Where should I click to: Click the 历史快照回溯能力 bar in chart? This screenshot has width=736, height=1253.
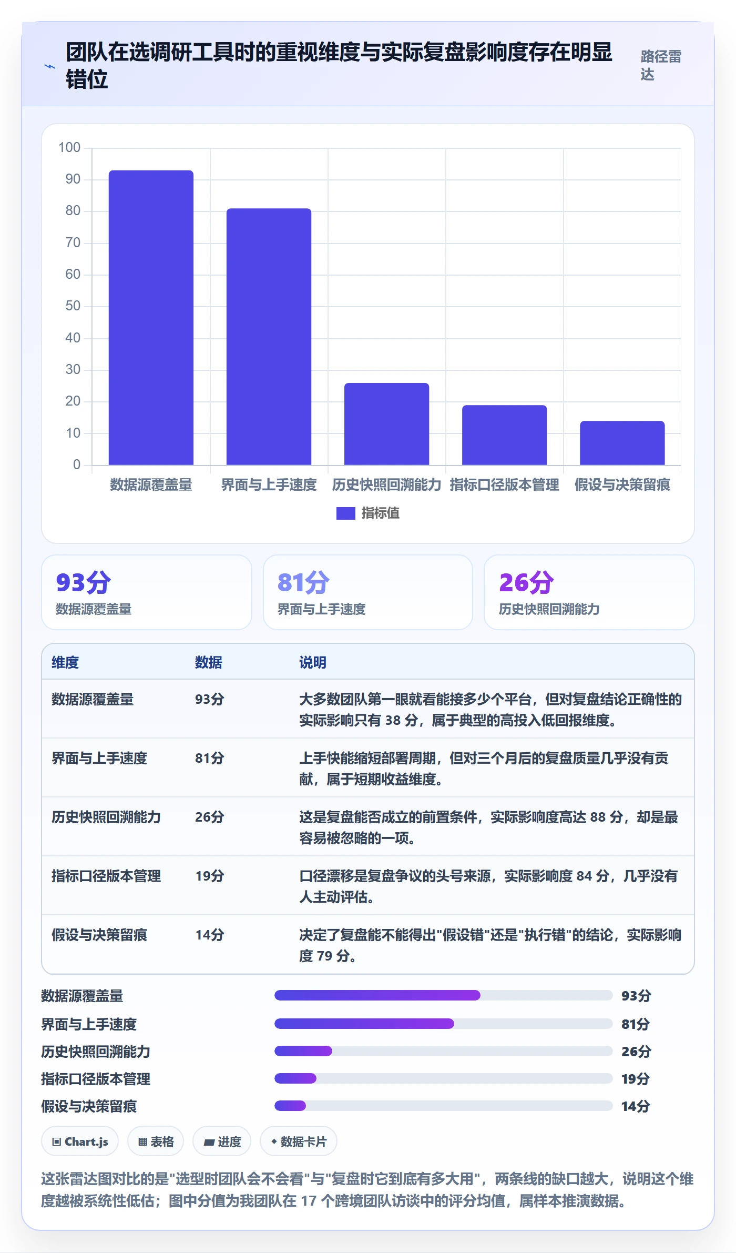click(x=386, y=424)
